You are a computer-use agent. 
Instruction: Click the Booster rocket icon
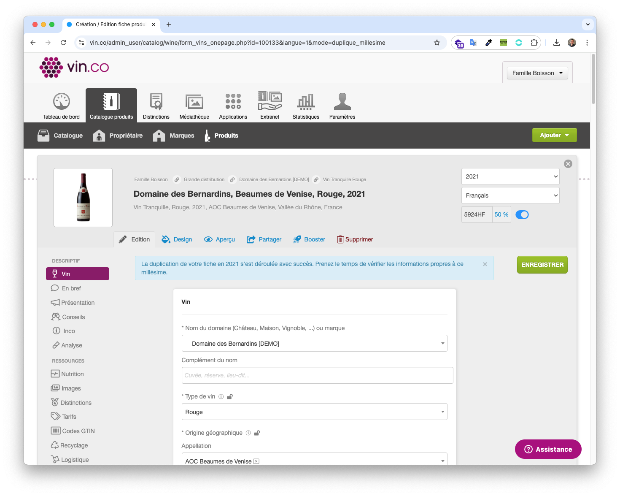coord(297,239)
